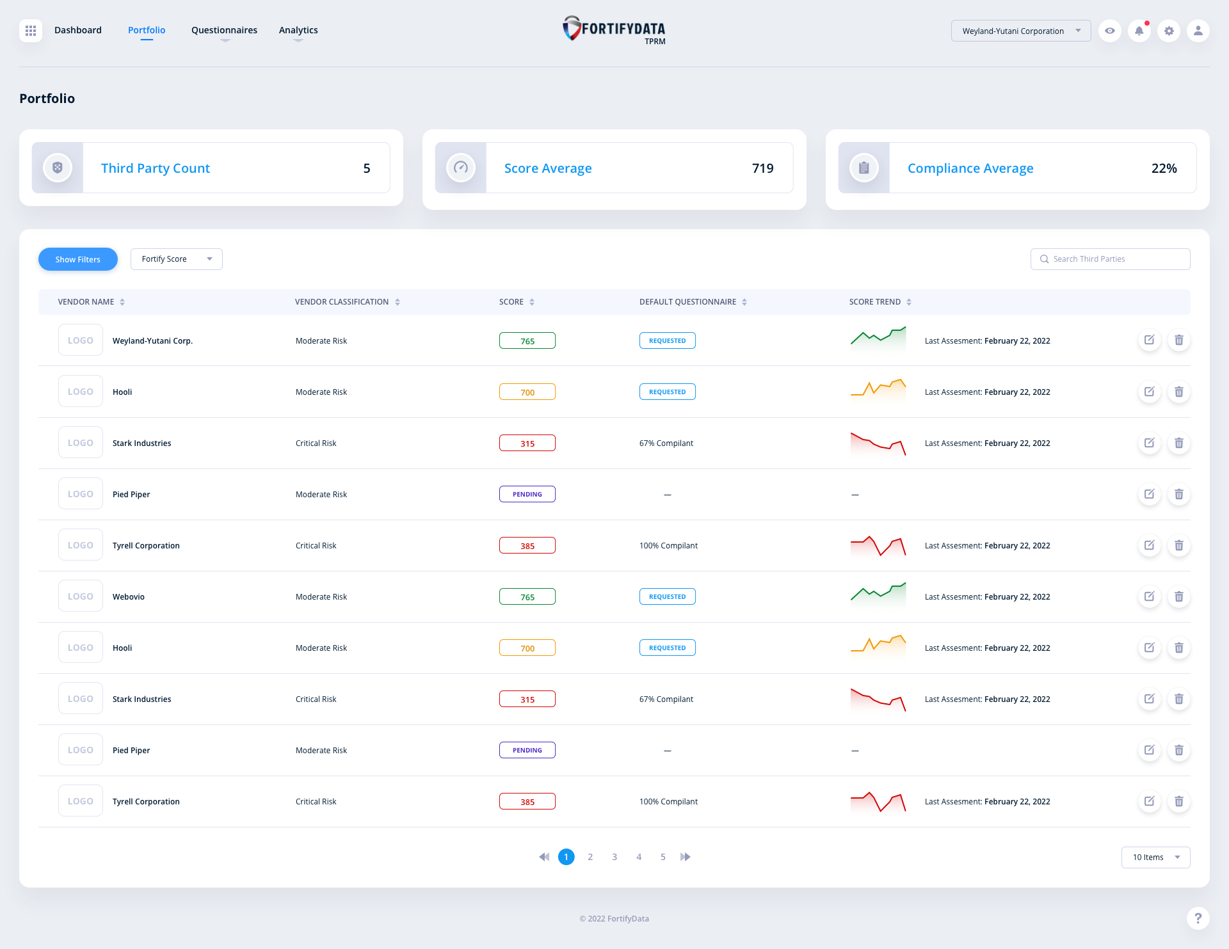
Task: Open the 10 Items page size dropdown
Action: click(x=1155, y=857)
